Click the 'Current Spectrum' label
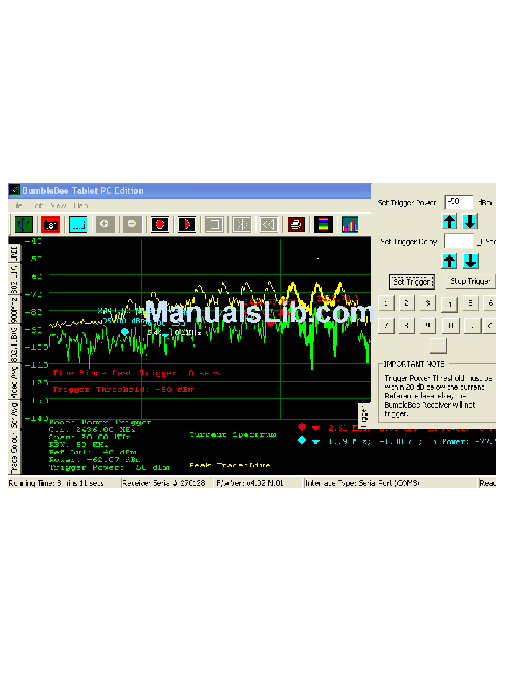This screenshot has height=683, width=512. coord(233,434)
